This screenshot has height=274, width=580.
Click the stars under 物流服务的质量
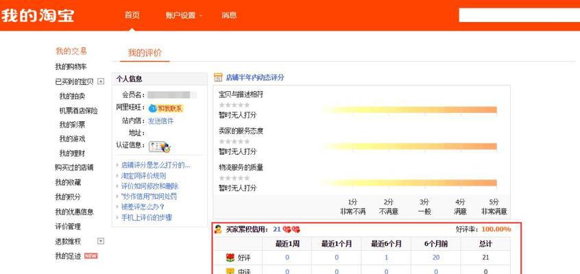tap(234, 178)
